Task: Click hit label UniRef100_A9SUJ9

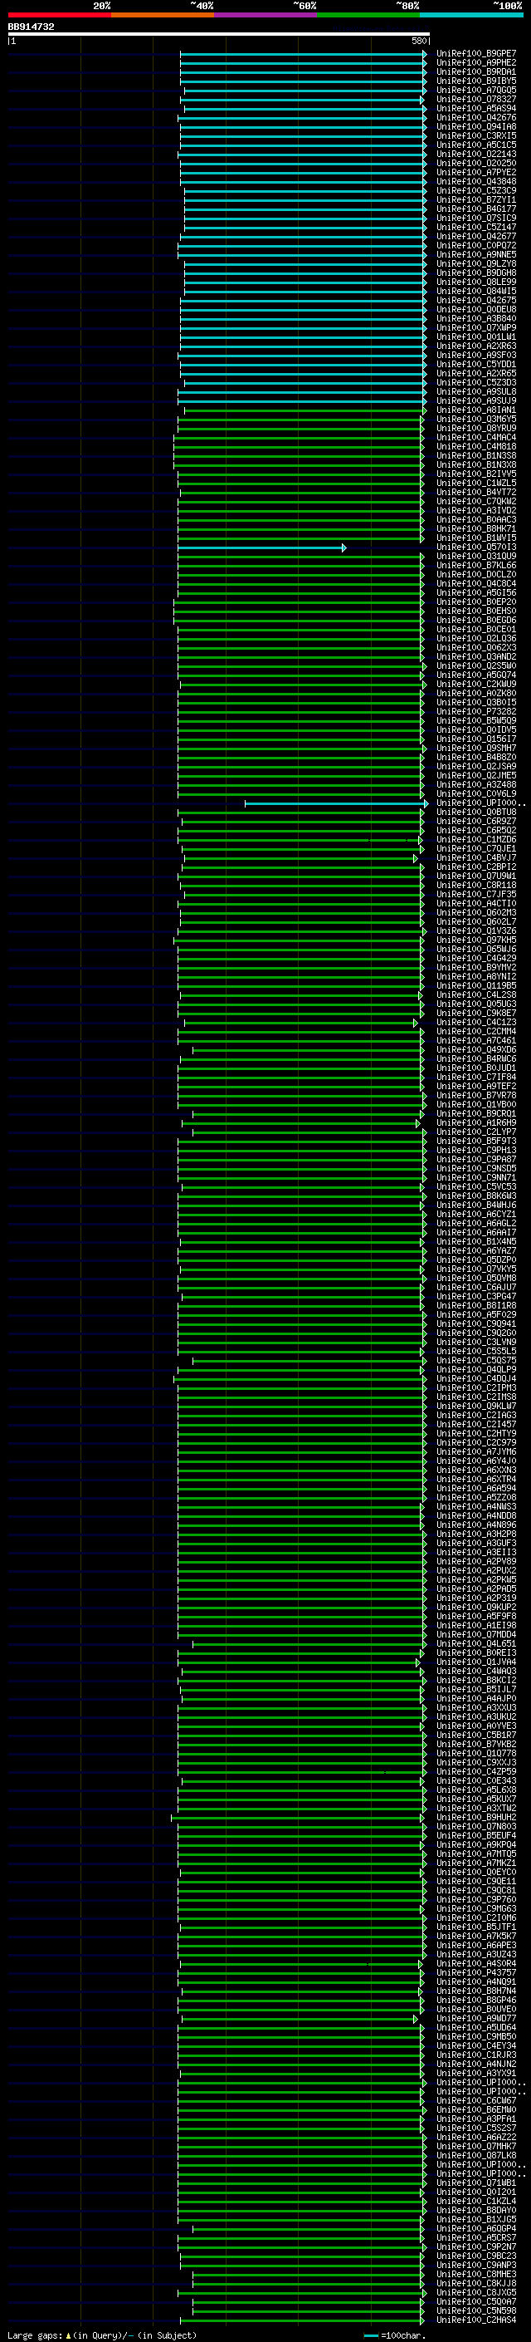Action: pyautogui.click(x=475, y=401)
